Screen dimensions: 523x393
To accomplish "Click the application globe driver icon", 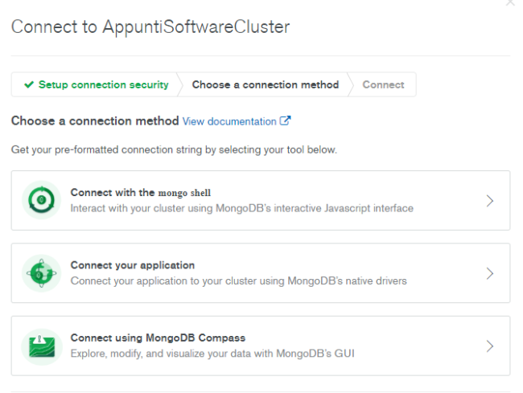I will (x=41, y=273).
